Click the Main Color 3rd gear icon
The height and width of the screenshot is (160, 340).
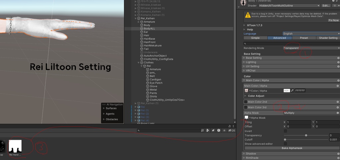click(338, 107)
